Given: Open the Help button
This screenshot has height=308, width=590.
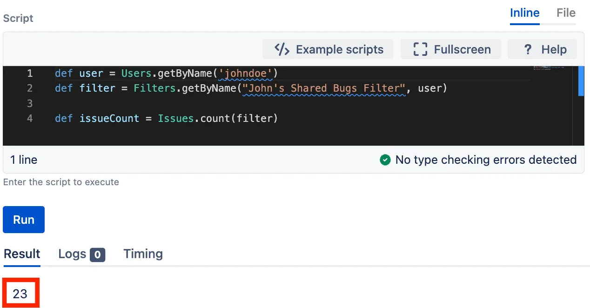Looking at the screenshot, I should [x=543, y=49].
